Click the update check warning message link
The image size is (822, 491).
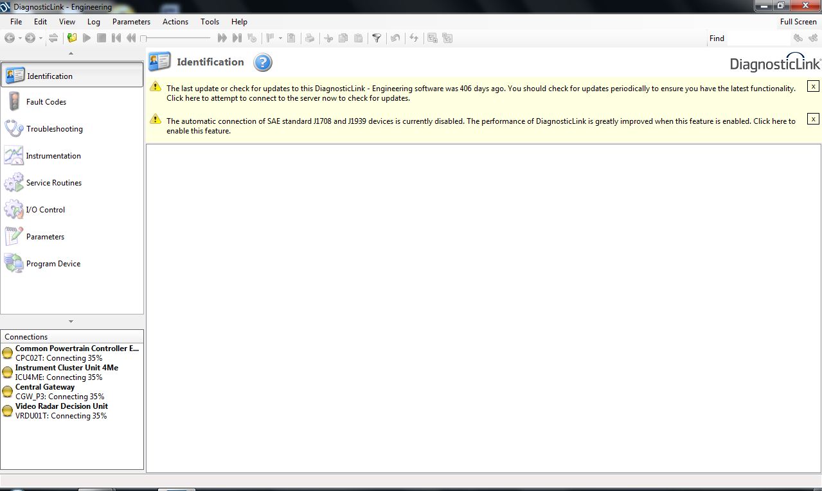[481, 93]
